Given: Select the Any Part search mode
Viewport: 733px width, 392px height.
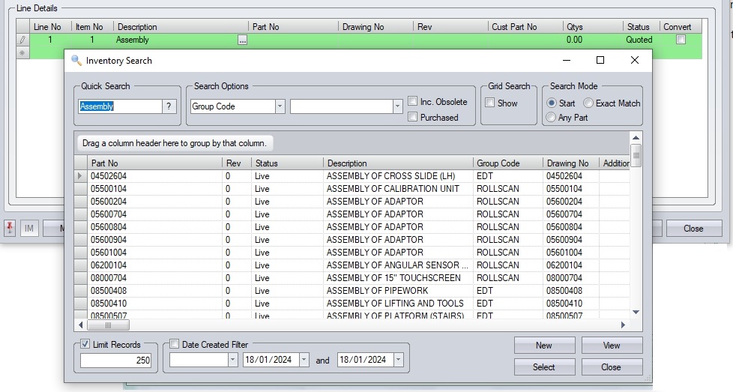Looking at the screenshot, I should click(x=552, y=118).
